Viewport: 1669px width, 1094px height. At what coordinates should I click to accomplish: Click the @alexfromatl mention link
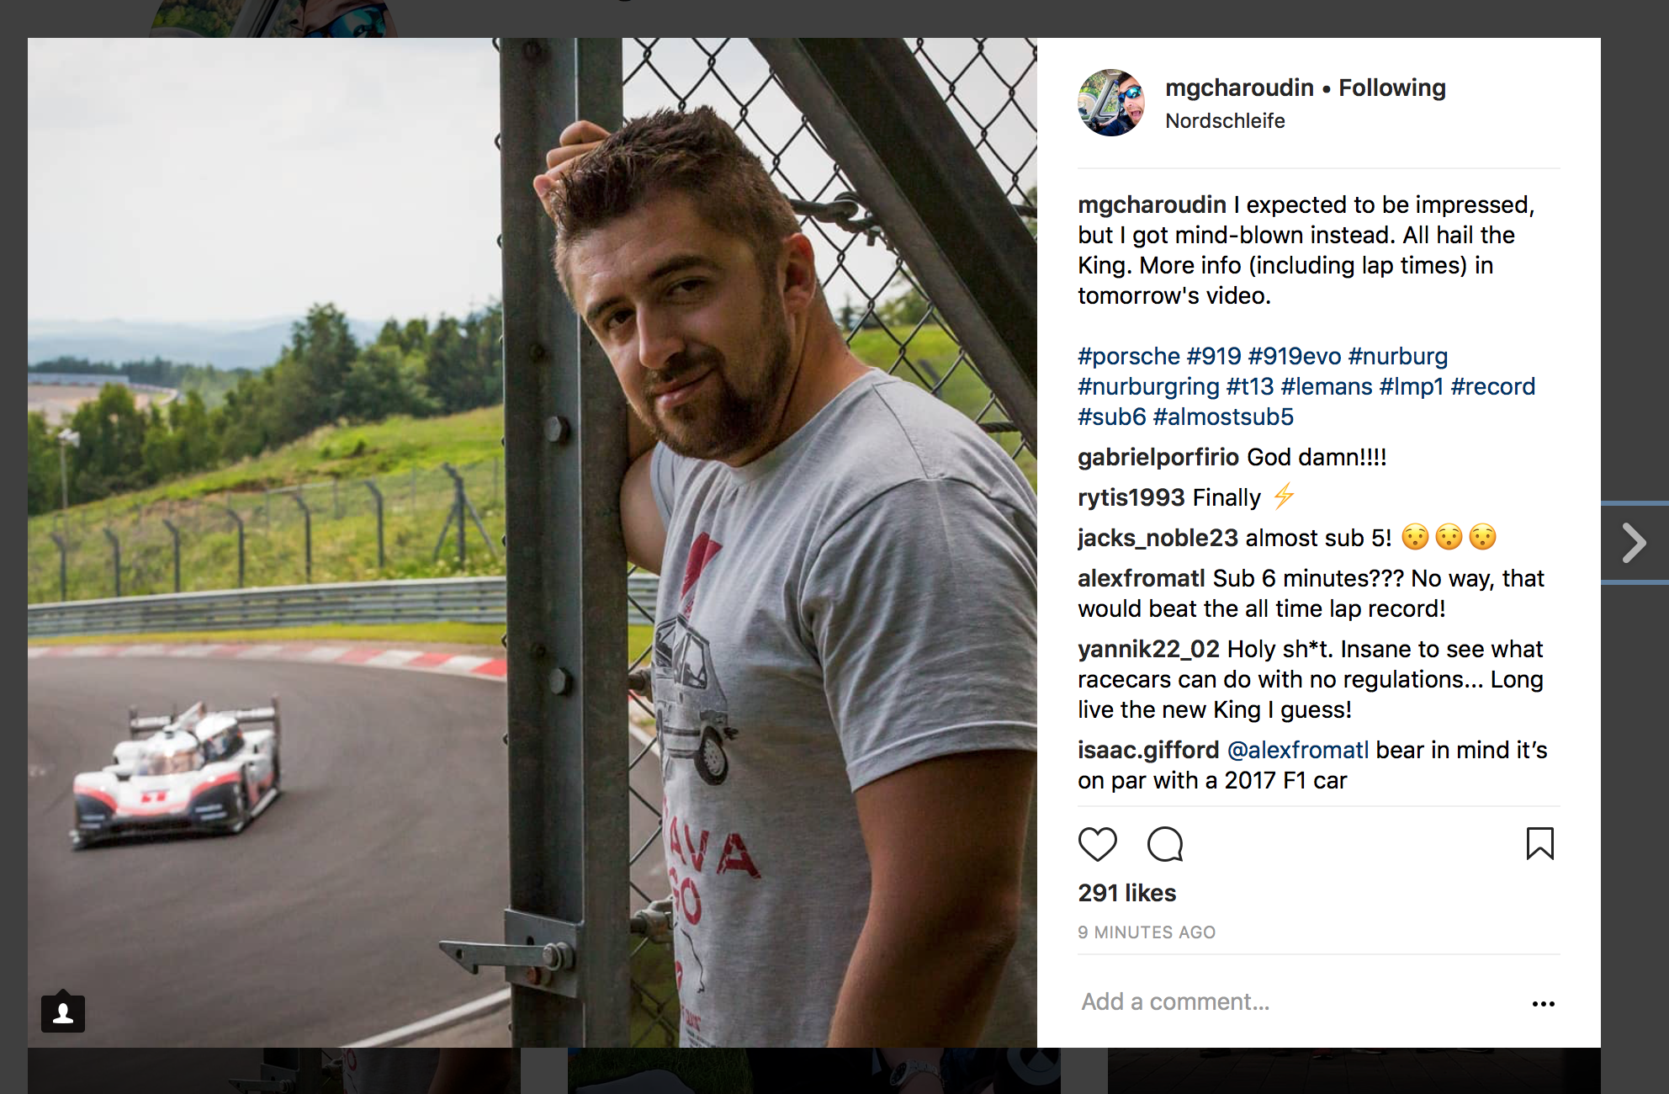tap(1298, 750)
